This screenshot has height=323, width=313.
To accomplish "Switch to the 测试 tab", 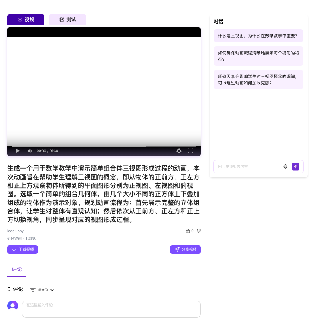I will coord(67,20).
